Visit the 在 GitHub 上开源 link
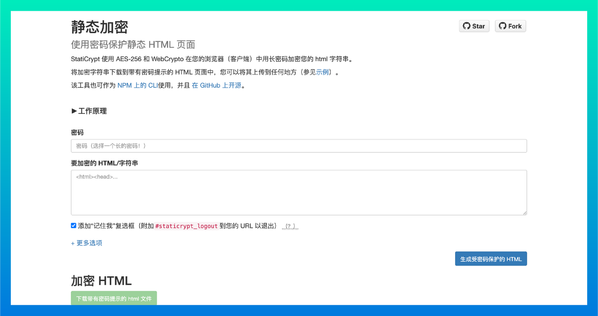The width and height of the screenshot is (598, 316). point(216,85)
